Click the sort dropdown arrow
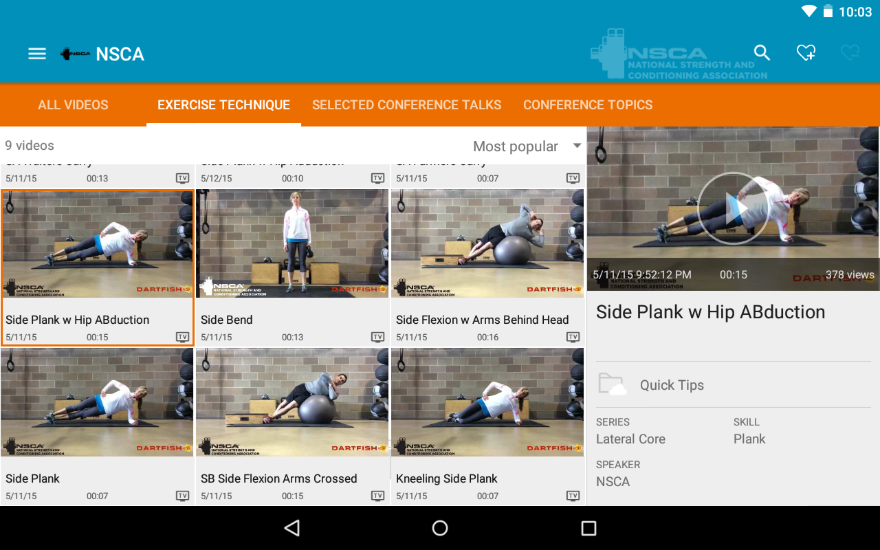Image resolution: width=880 pixels, height=550 pixels. click(577, 146)
